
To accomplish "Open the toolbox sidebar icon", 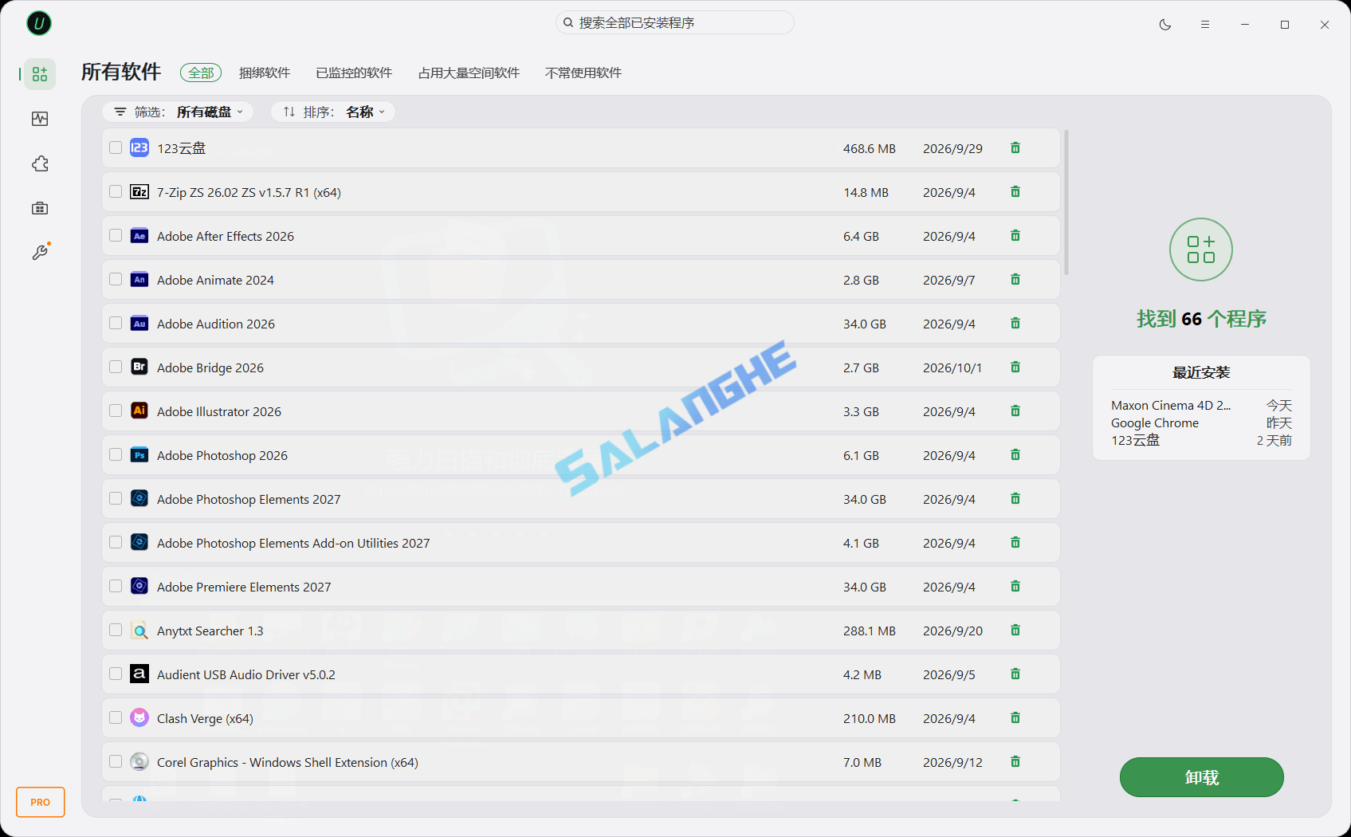I will click(x=40, y=208).
